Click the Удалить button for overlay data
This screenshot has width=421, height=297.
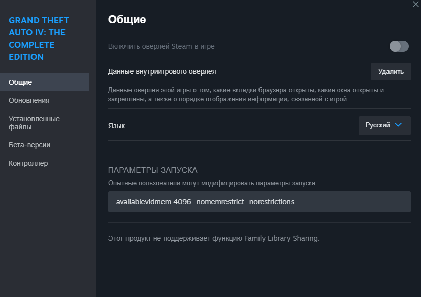(x=391, y=71)
